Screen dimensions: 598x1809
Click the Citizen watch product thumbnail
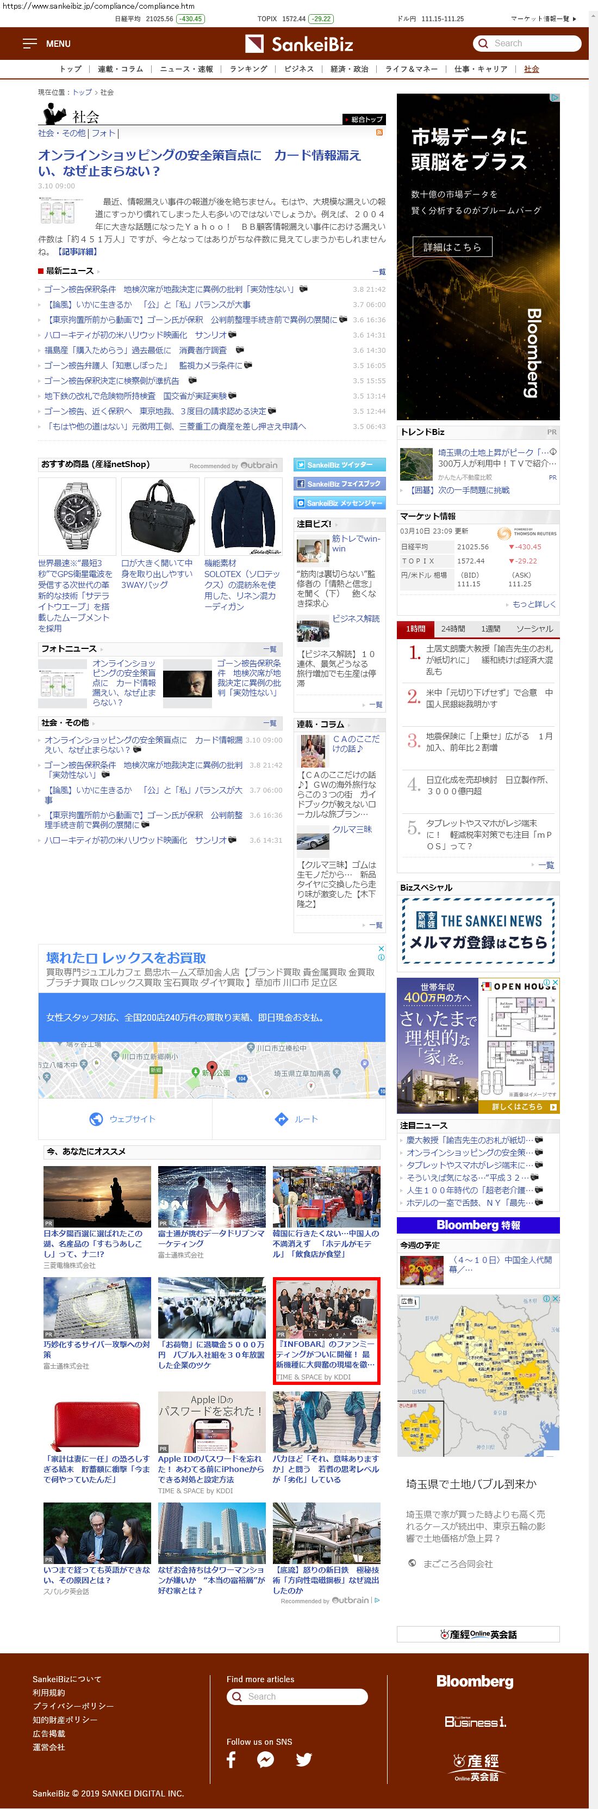[x=77, y=517]
